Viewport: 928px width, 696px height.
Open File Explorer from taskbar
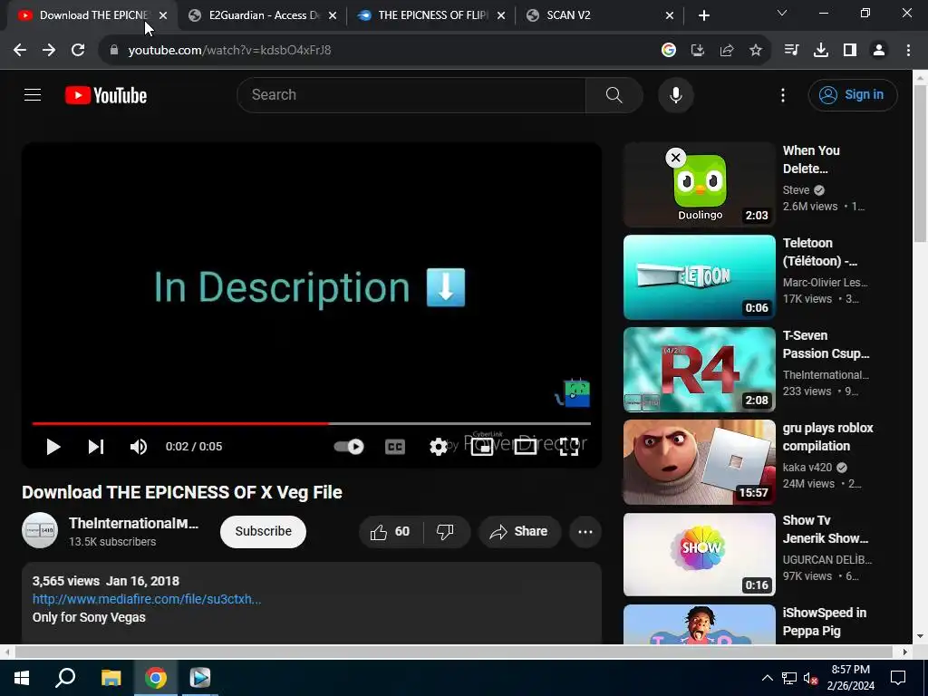tap(111, 678)
